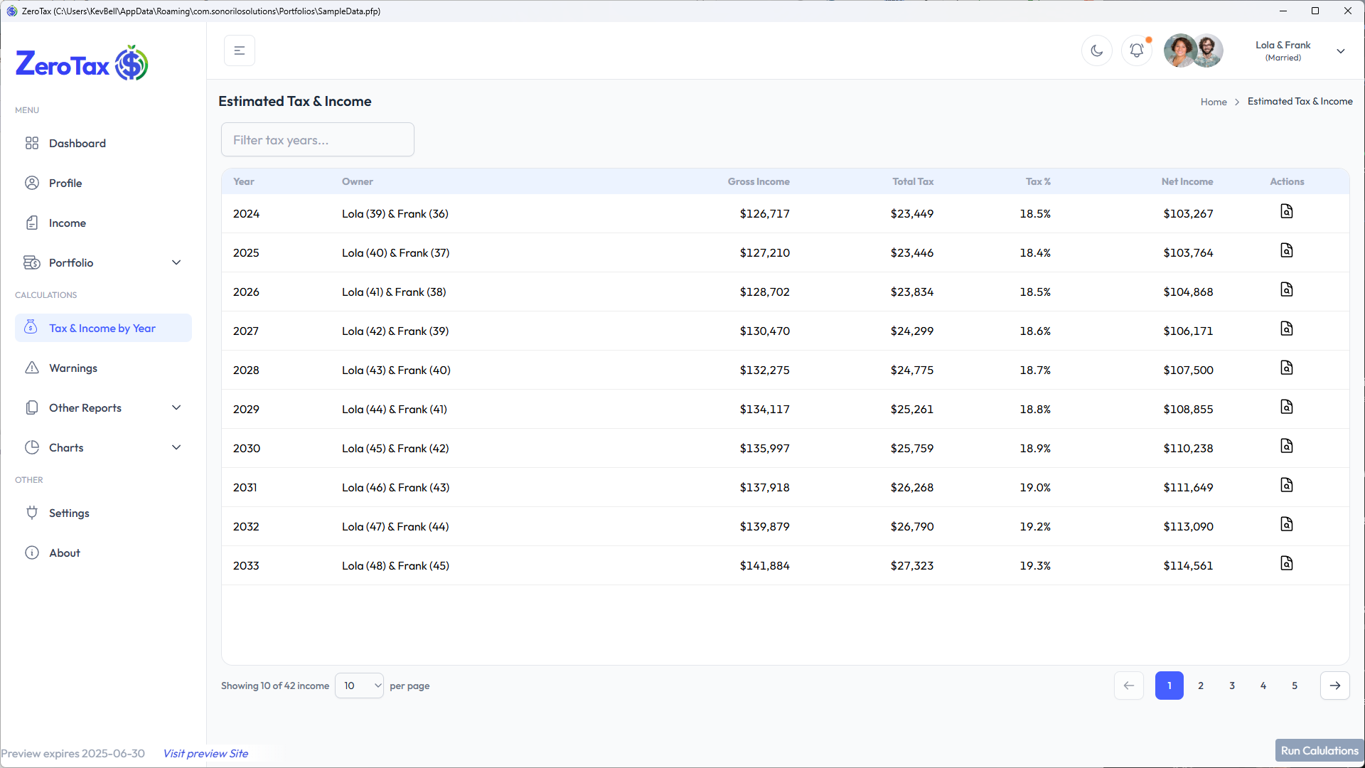Open the Dashboard menu item

click(x=77, y=143)
